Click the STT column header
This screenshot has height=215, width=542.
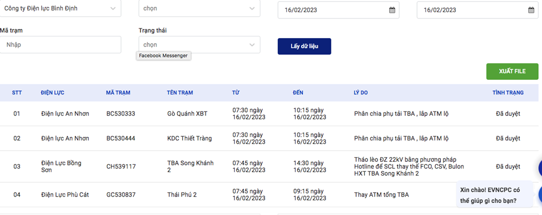click(x=17, y=93)
